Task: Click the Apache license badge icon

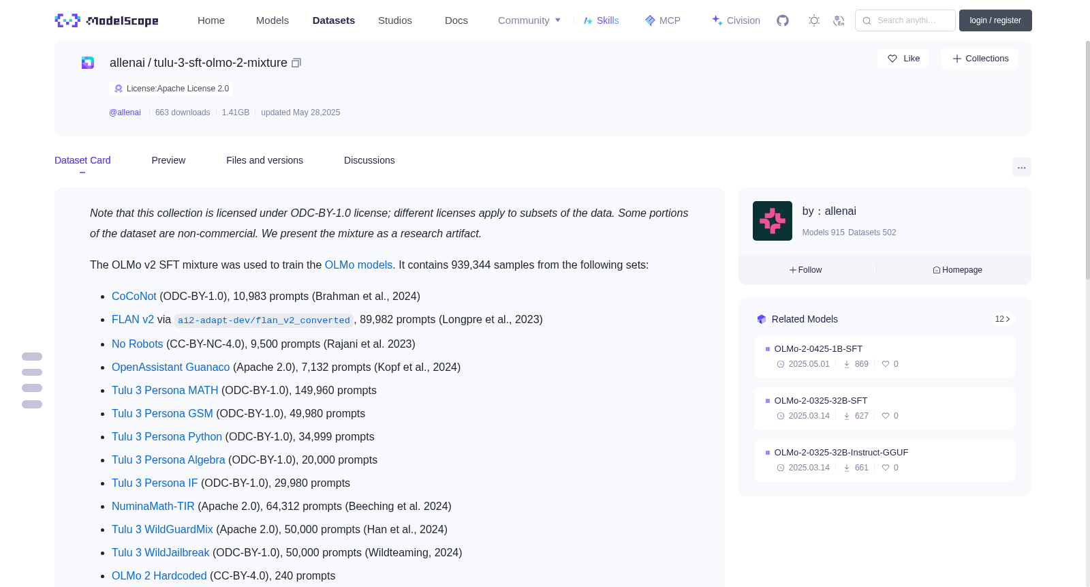Action: click(x=119, y=89)
